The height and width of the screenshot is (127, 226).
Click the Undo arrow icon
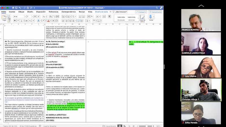pyautogui.click(x=20, y=8)
